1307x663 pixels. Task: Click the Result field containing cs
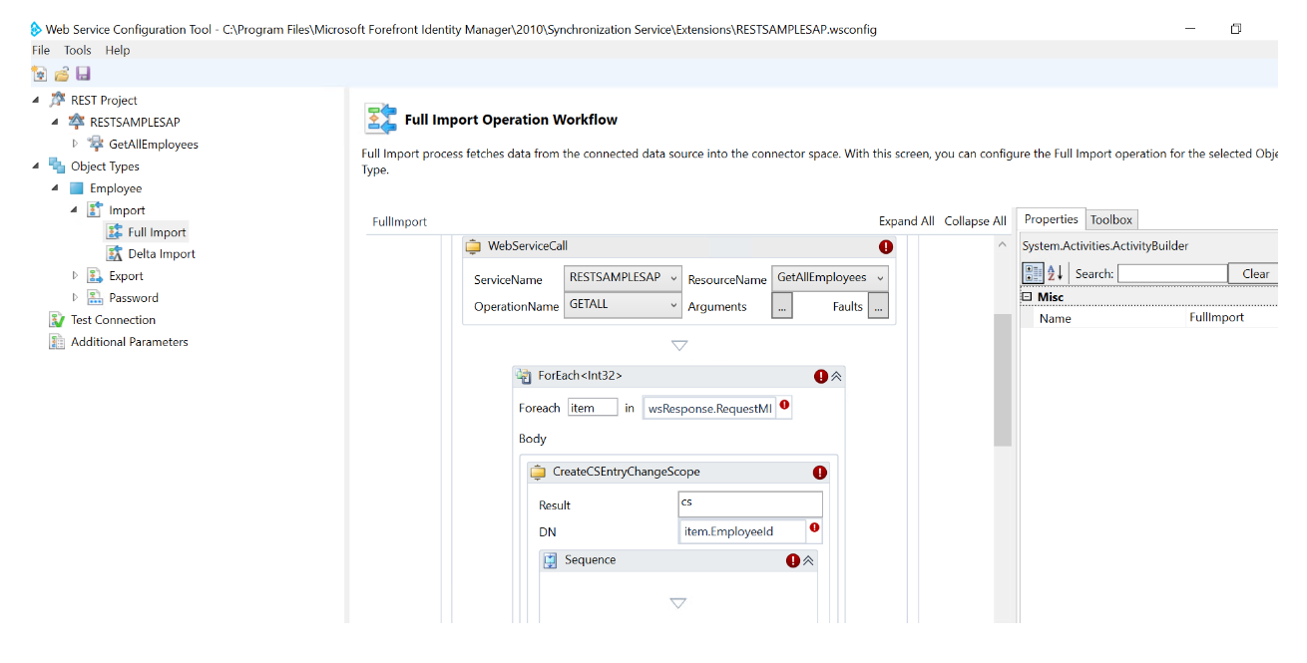tap(750, 504)
